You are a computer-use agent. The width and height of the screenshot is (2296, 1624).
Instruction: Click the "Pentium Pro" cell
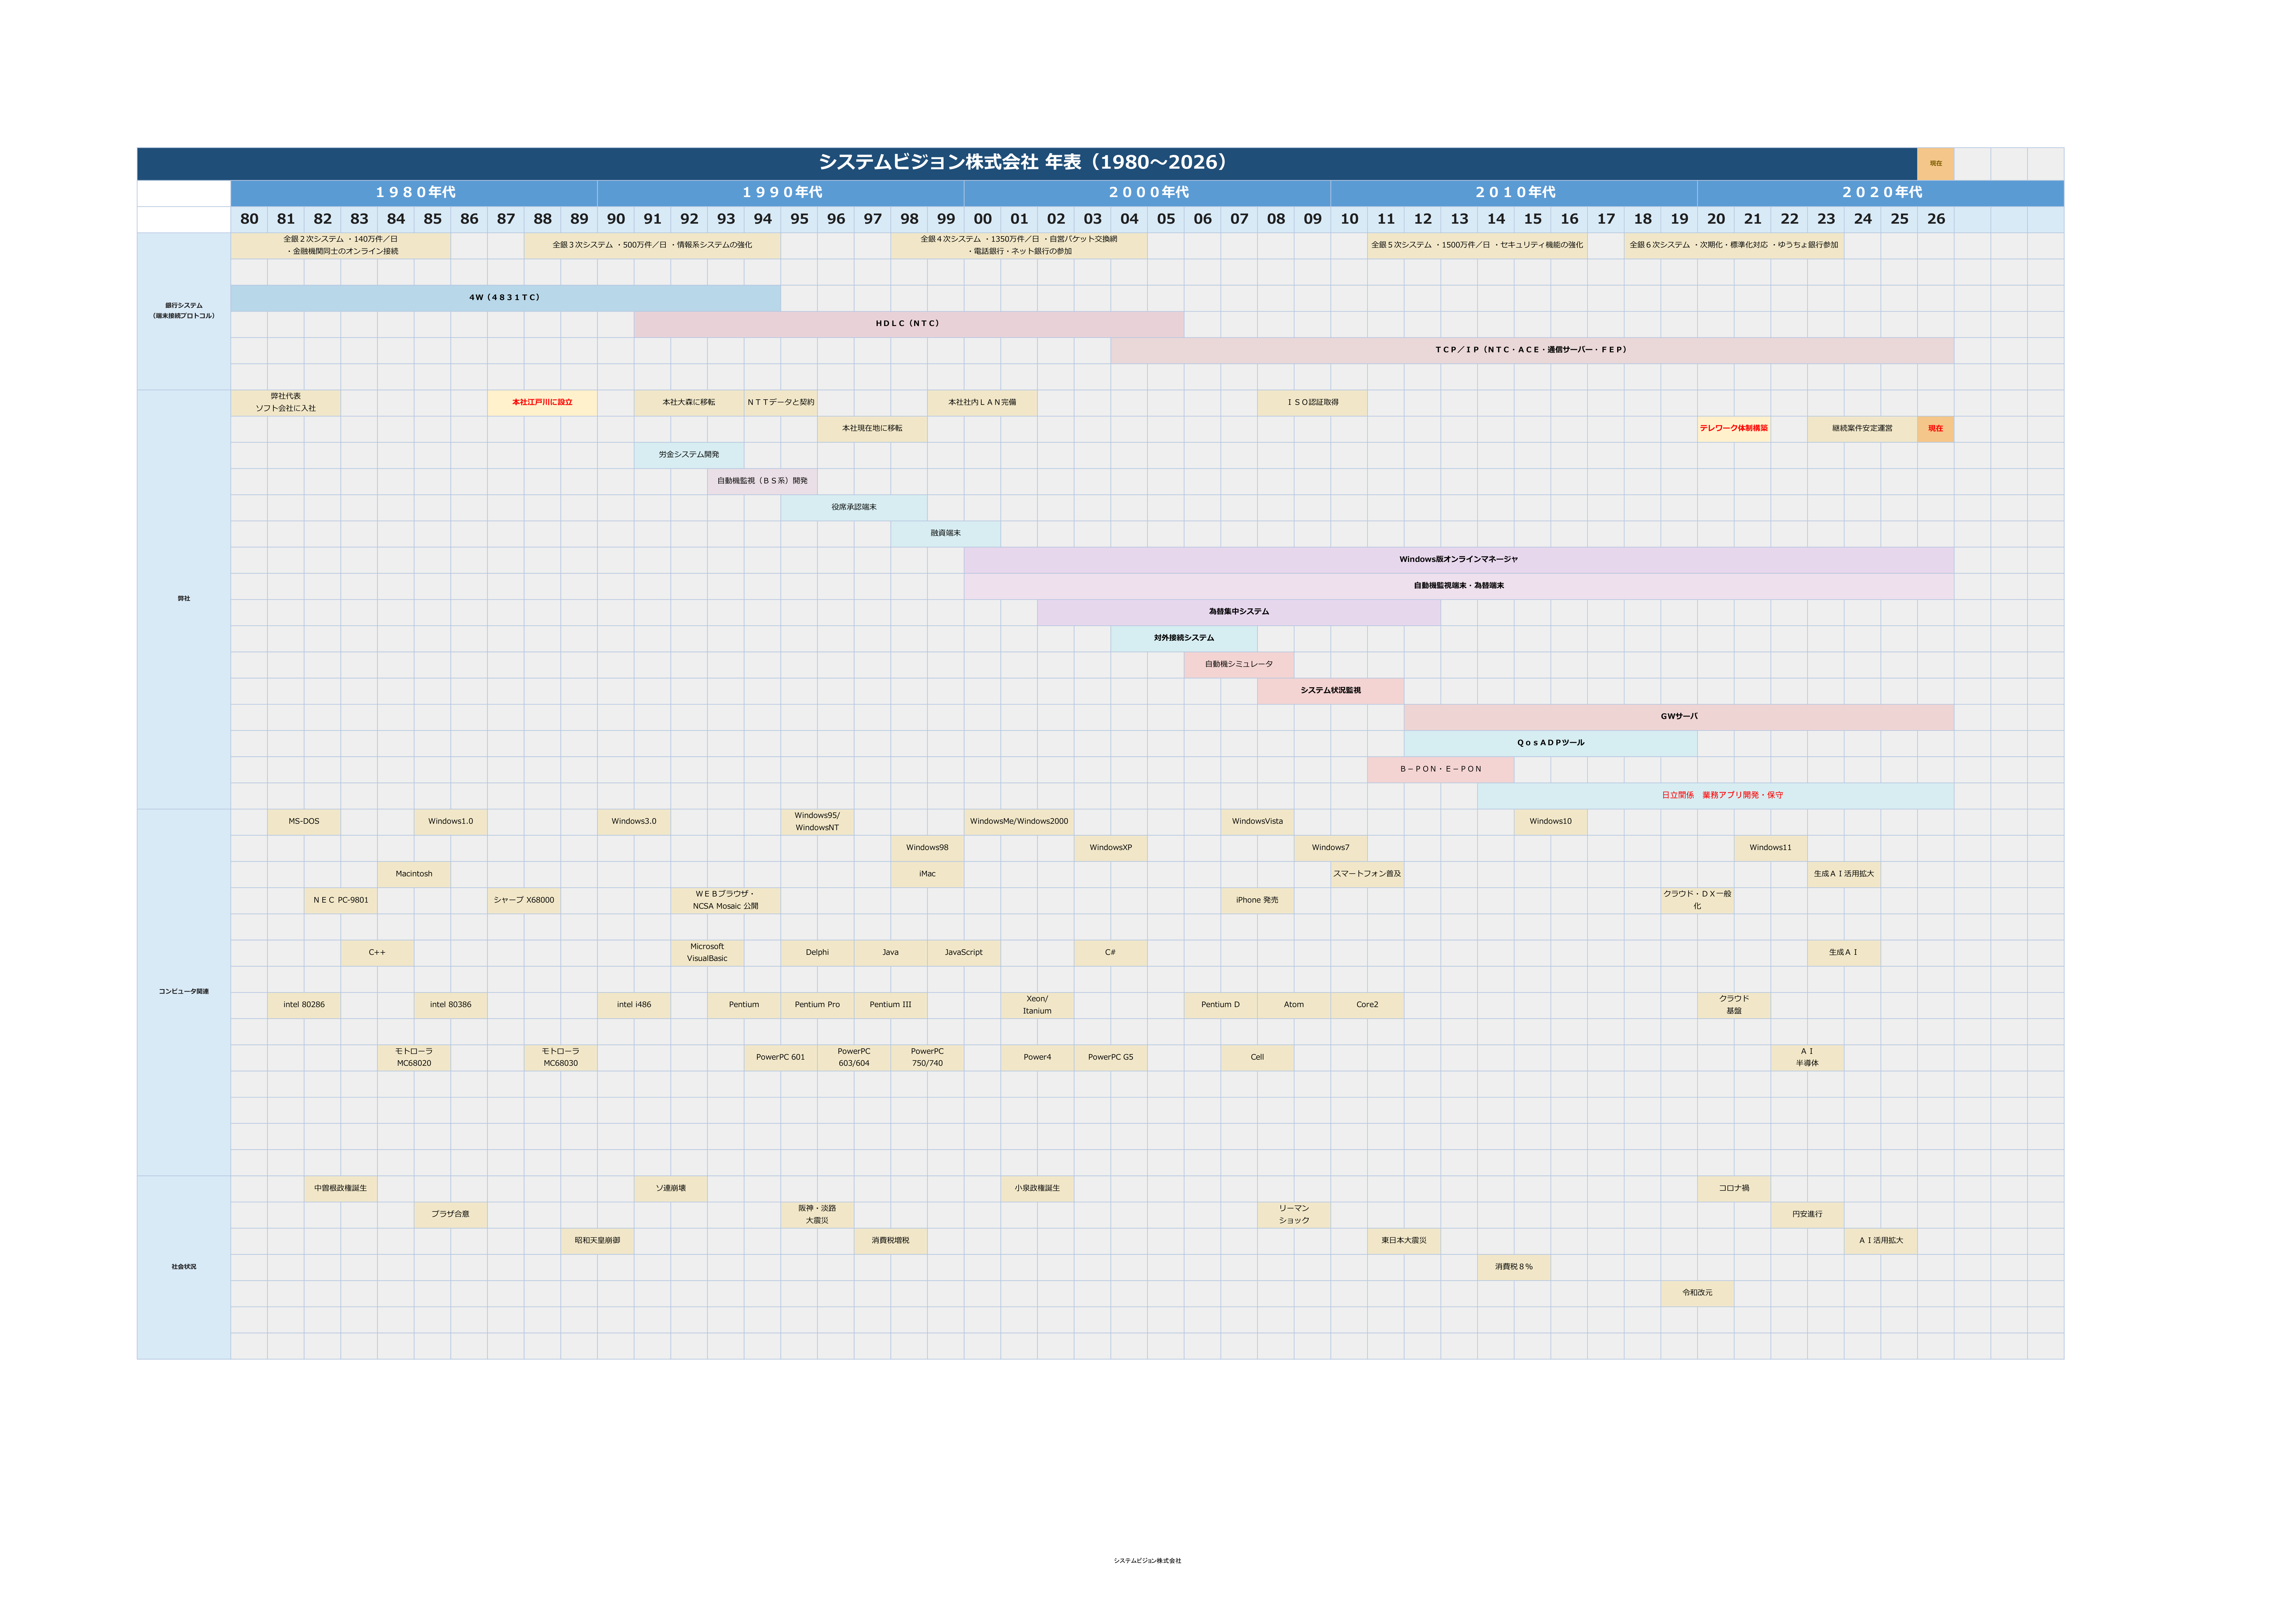pos(817,1005)
